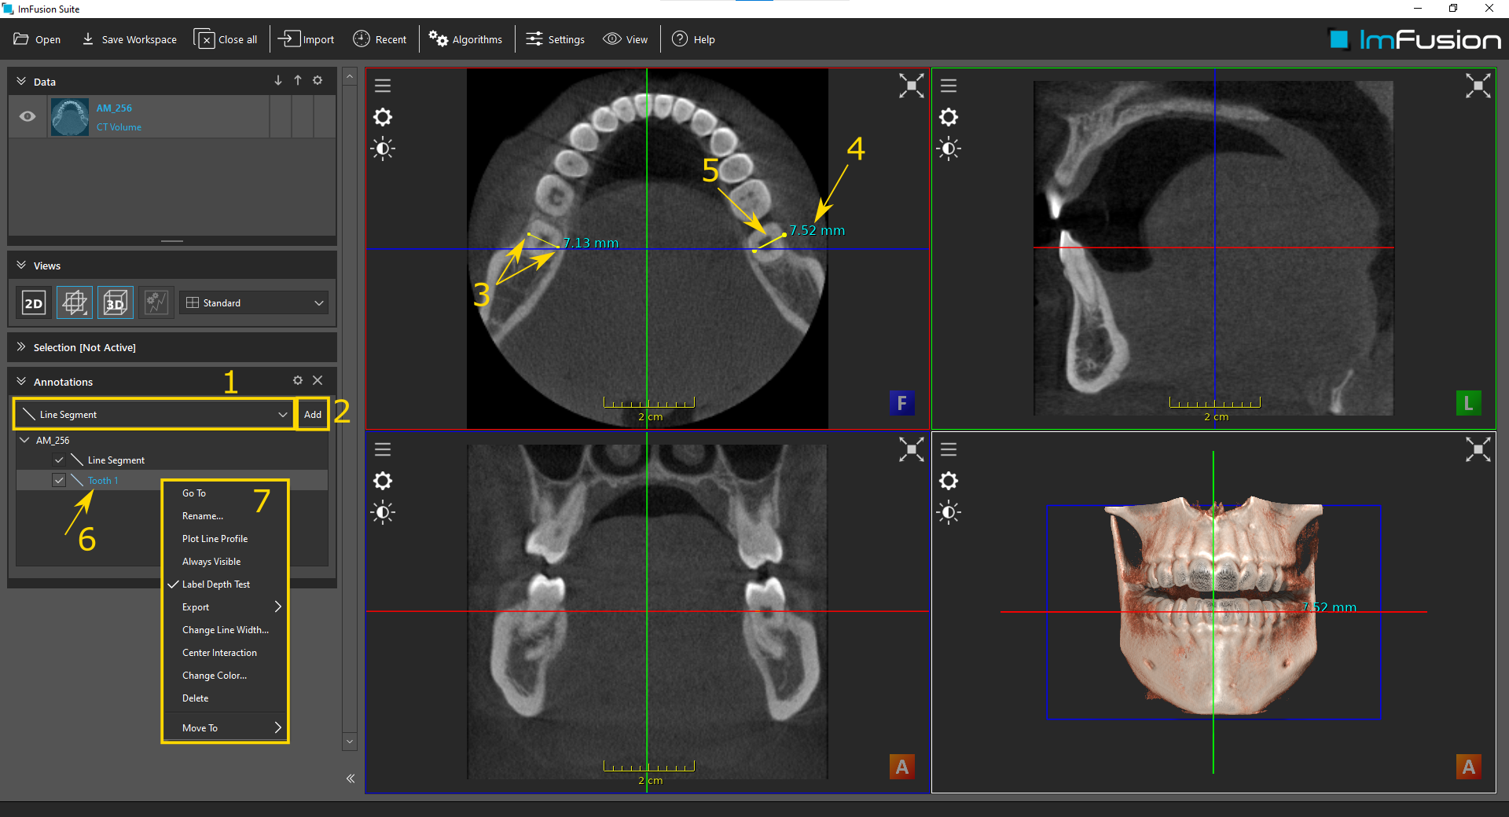The width and height of the screenshot is (1509, 817).
Task: Click Save Workspace in toolbar
Action: [130, 39]
